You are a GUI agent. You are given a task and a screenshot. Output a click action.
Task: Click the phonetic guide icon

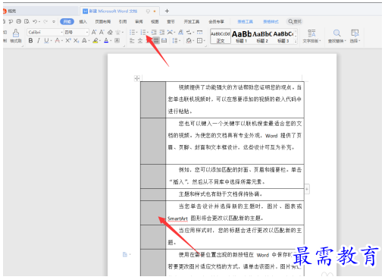(117, 32)
